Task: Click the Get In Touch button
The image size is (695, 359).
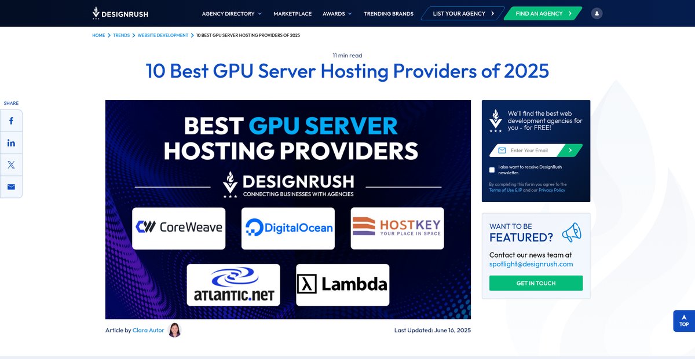Action: point(536,283)
